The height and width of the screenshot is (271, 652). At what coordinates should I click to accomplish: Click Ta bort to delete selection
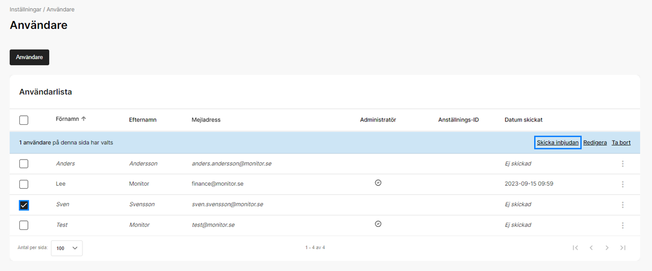[621, 143]
